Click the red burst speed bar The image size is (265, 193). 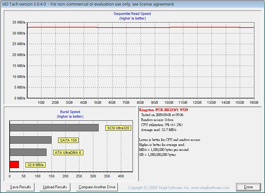(x=14, y=164)
